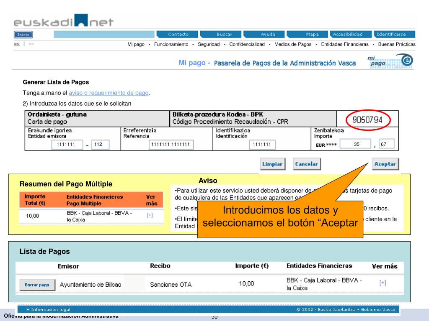The height and width of the screenshot is (321, 429).
Task: Open the Confidencialidad menu link
Action: (247, 44)
